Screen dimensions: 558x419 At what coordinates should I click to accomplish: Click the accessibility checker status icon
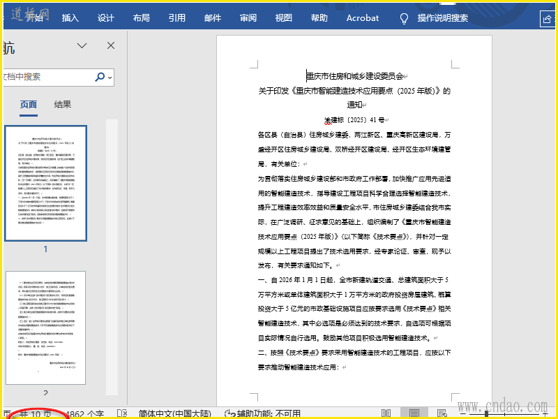click(229, 413)
